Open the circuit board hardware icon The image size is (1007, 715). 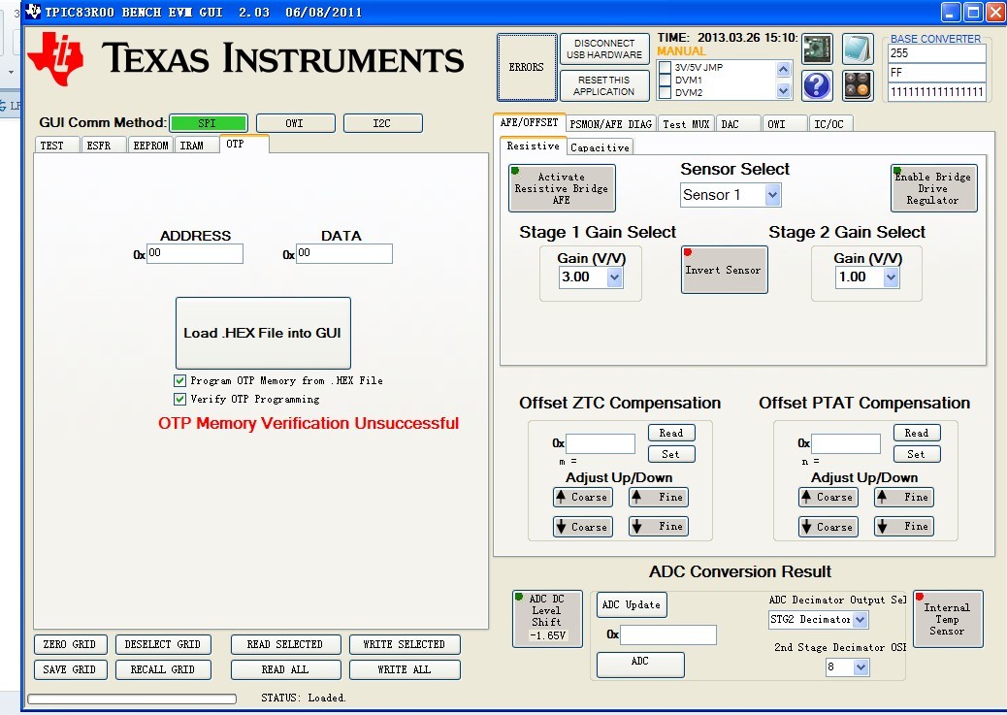coord(817,49)
